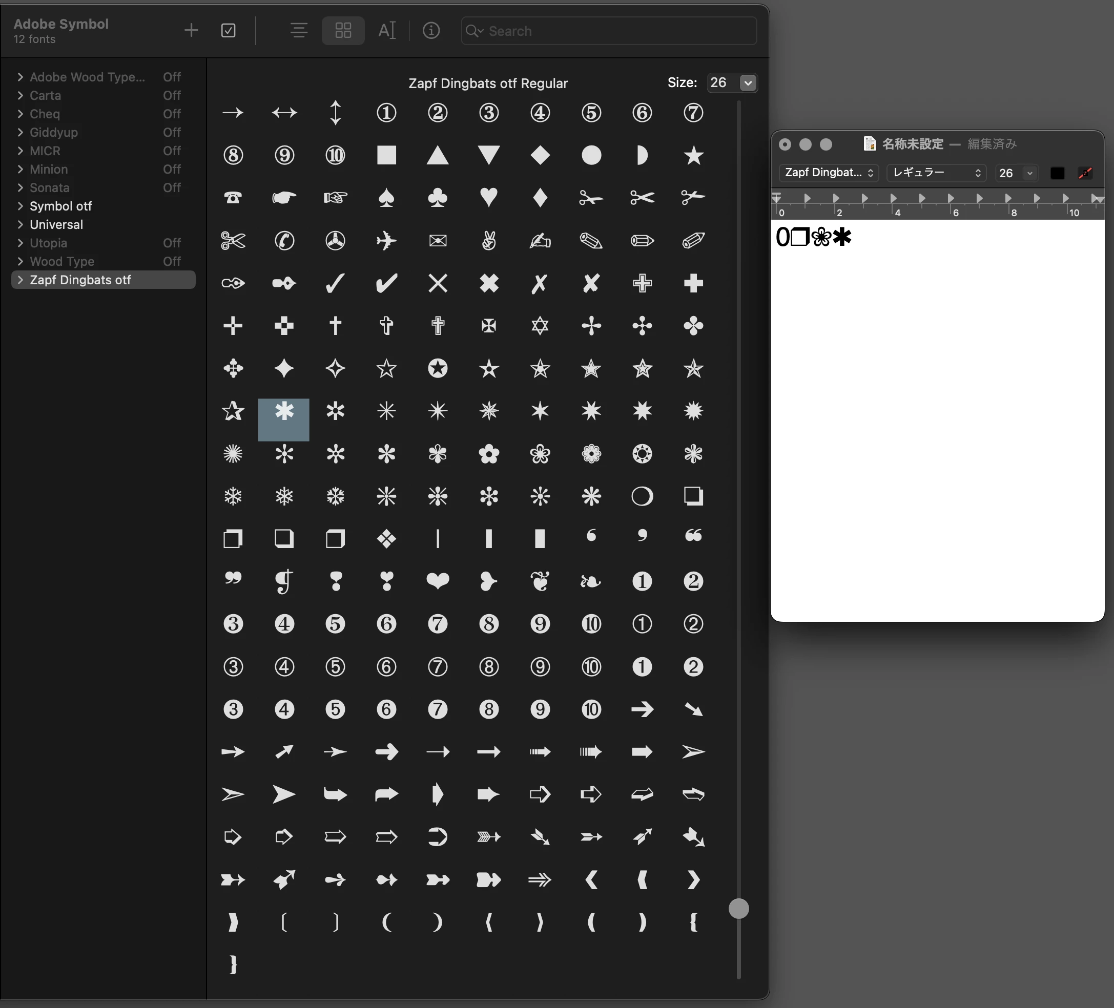
Task: Expand the Symbol otf font family
Action: click(20, 206)
